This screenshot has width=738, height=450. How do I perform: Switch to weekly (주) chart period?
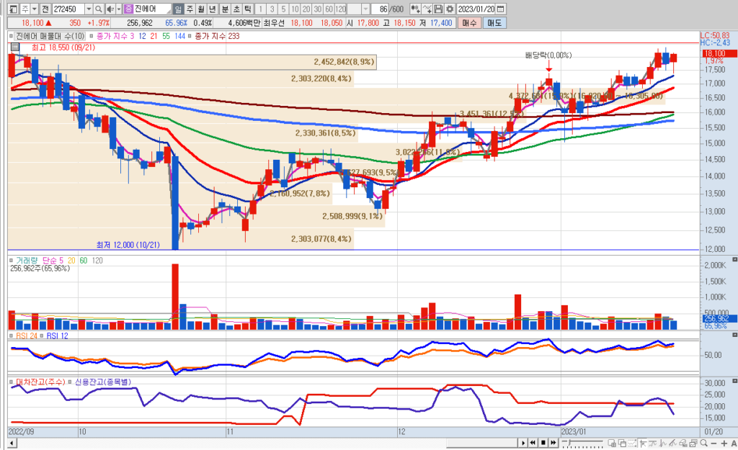point(190,9)
